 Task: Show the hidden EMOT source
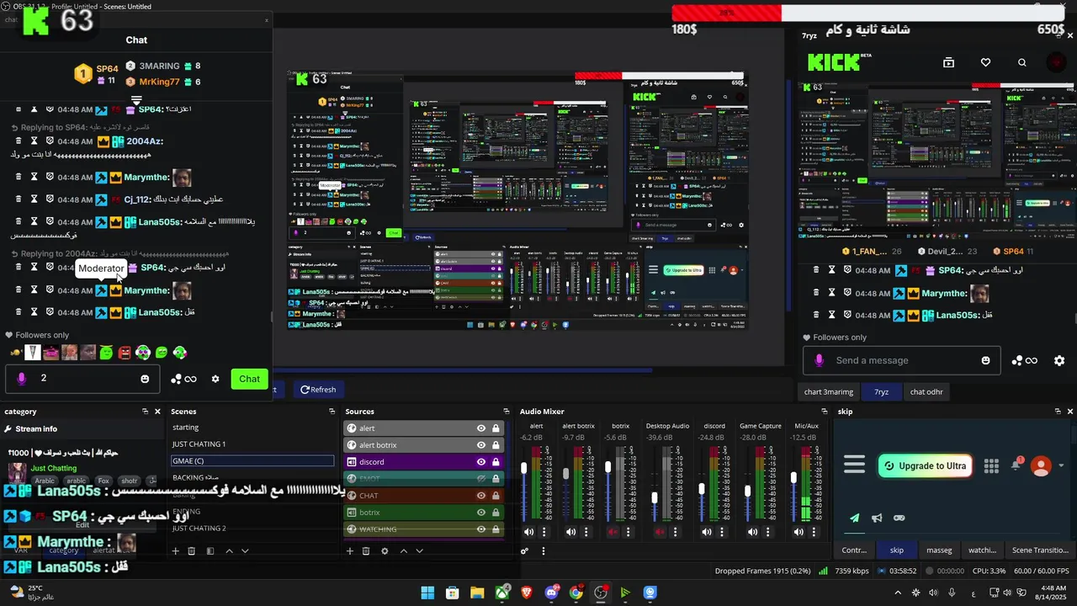click(481, 479)
